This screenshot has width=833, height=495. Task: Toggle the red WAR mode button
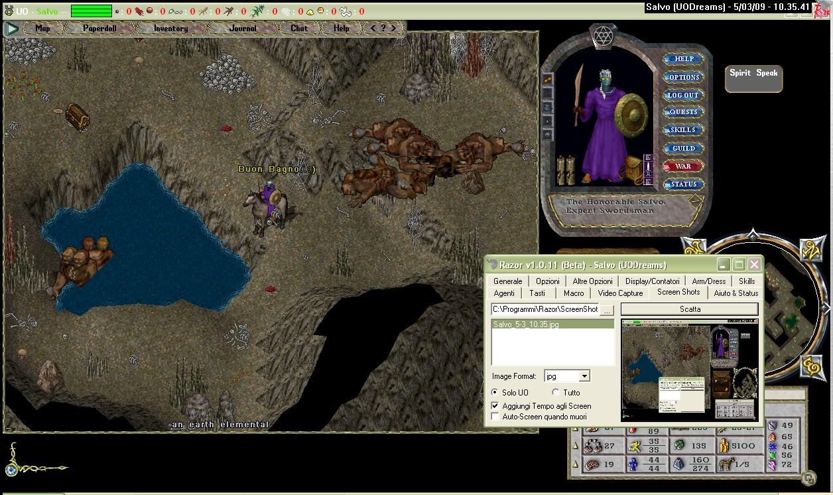click(x=684, y=166)
